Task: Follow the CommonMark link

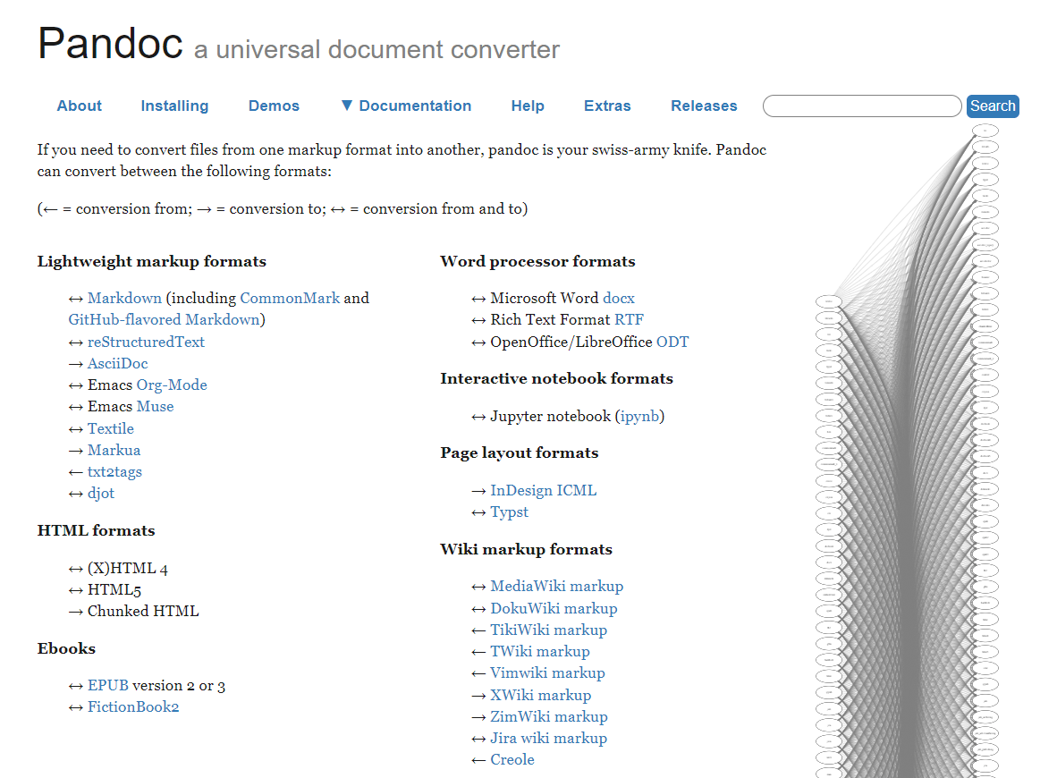Action: [x=290, y=298]
